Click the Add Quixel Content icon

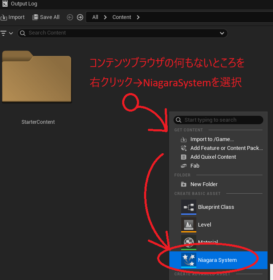tap(184, 157)
